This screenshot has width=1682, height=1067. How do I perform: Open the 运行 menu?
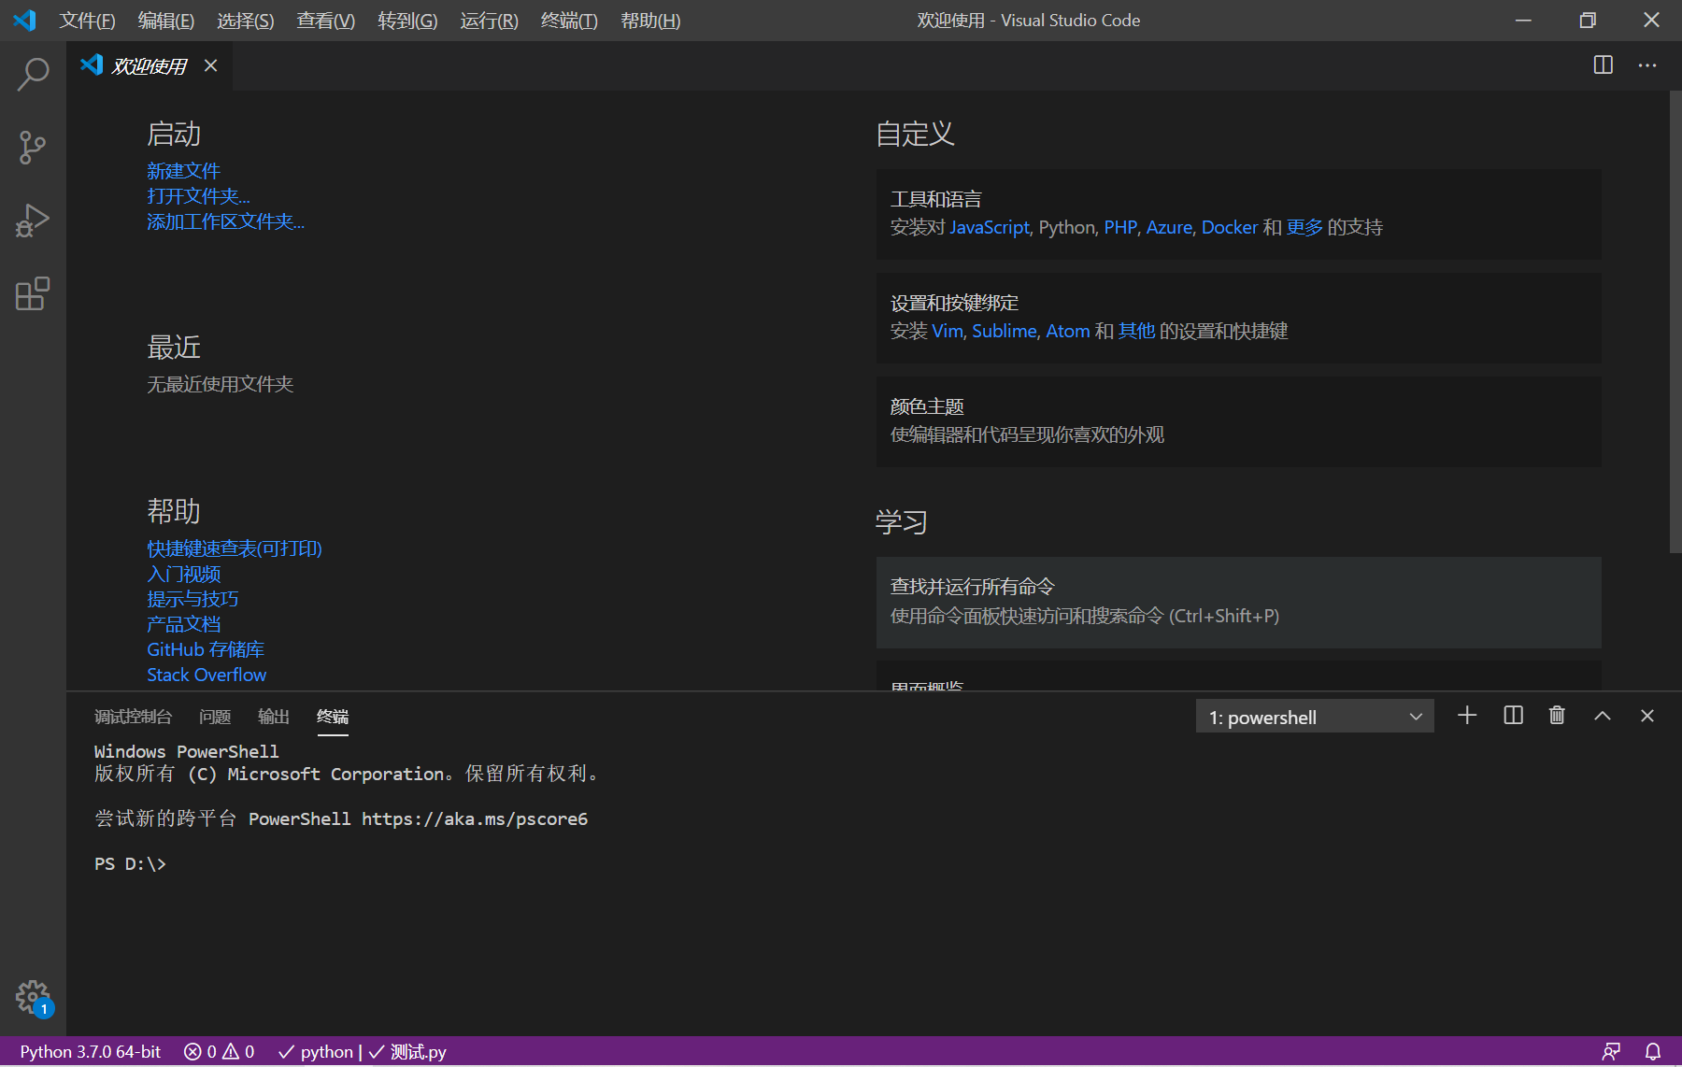pyautogui.click(x=488, y=21)
